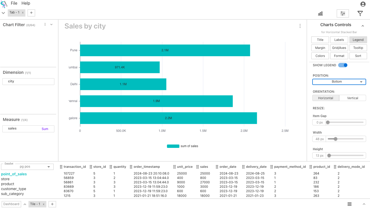Open the Labels chart control
This screenshot has width=370, height=209.
339,40
